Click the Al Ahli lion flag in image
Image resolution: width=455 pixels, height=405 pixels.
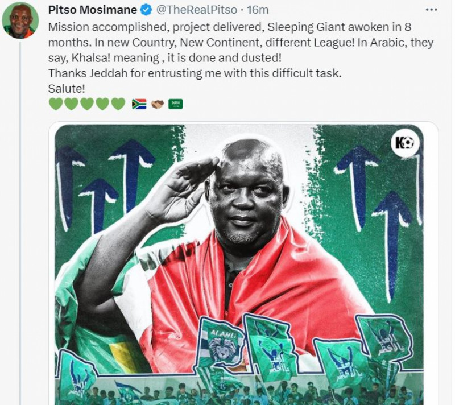coord(221,344)
